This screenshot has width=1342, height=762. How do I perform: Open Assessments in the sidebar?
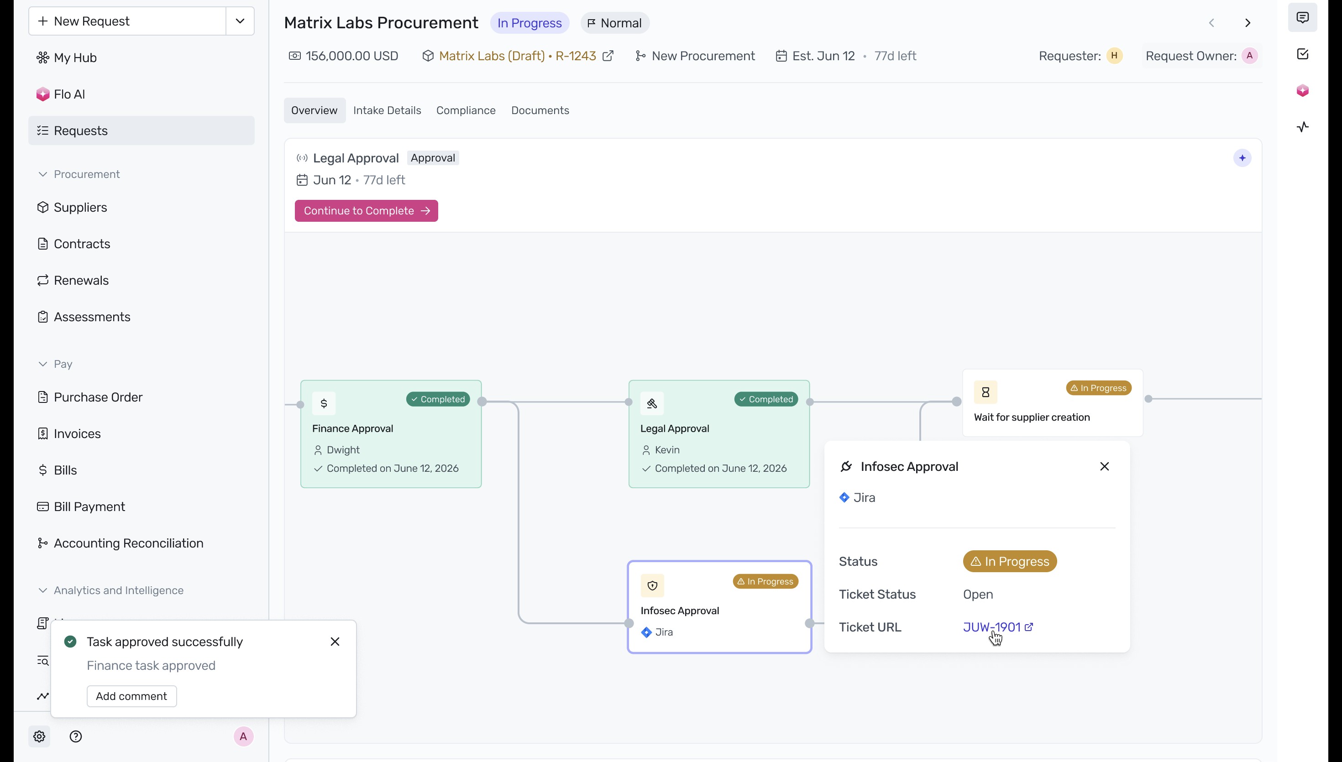(x=142, y=317)
